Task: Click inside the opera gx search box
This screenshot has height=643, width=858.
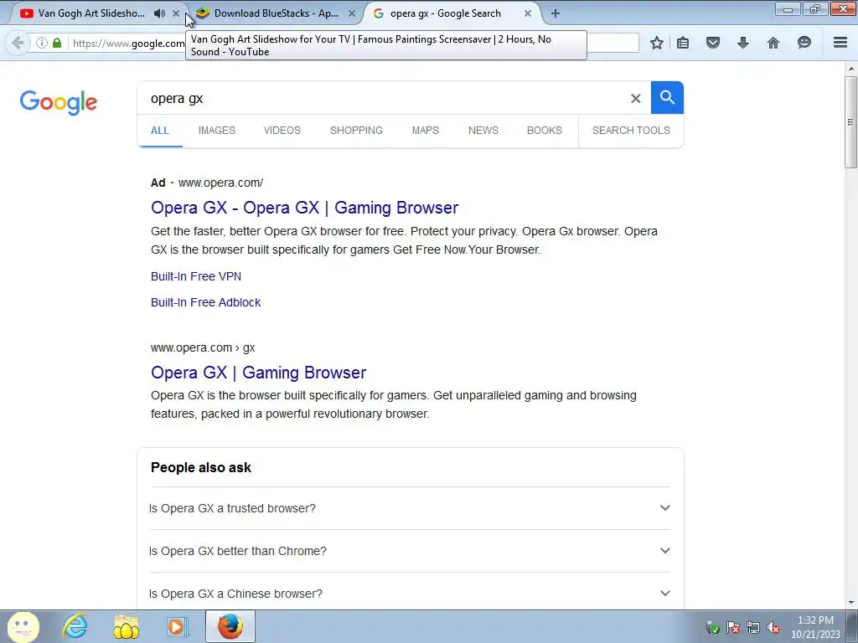Action: 383,99
